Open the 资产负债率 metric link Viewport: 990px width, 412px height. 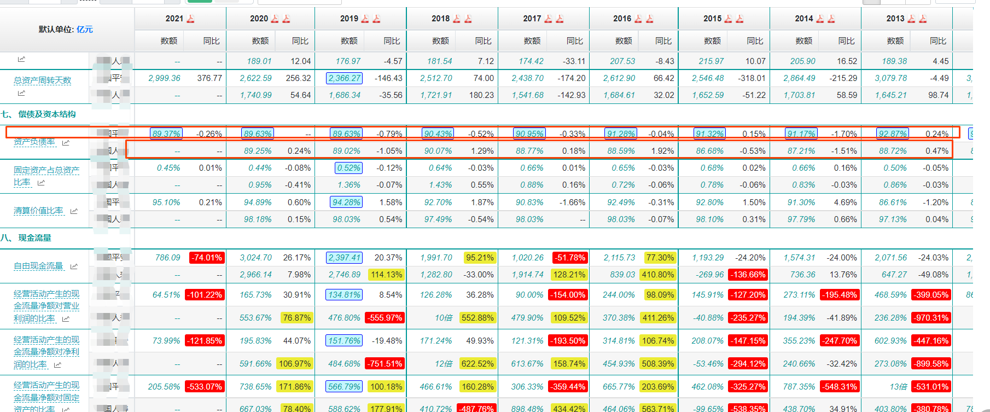tap(34, 142)
